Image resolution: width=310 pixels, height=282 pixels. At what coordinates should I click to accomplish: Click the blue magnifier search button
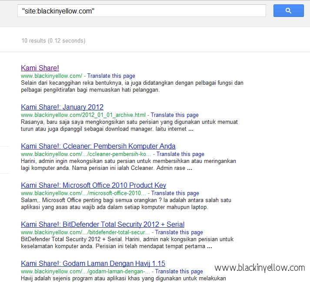coord(288,11)
